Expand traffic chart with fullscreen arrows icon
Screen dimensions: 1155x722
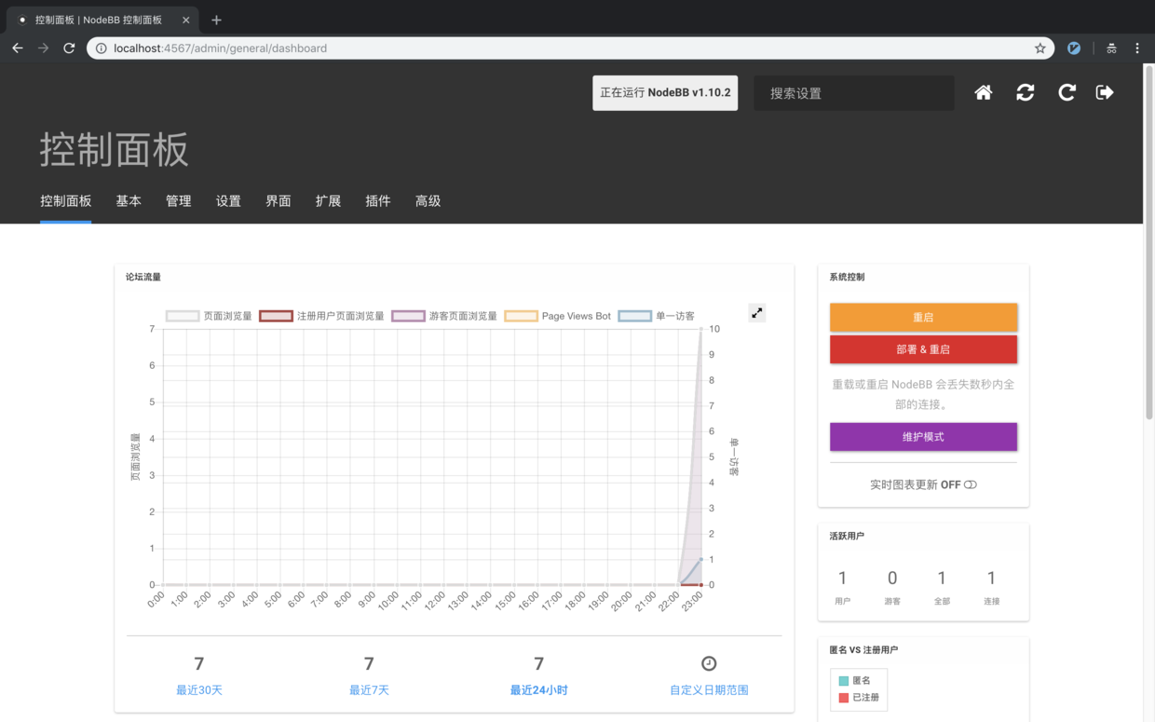point(757,314)
